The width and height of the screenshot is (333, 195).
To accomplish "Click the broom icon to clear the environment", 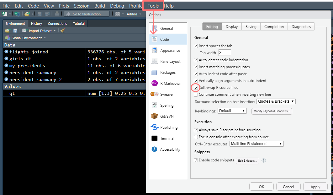I will tap(62, 30).
